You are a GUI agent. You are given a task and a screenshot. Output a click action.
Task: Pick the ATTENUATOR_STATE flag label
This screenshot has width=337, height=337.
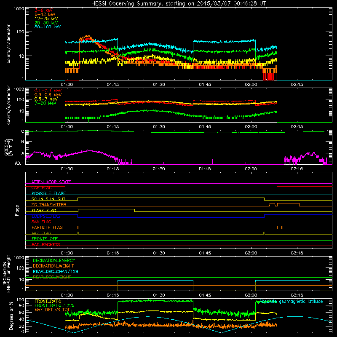coord(51,182)
